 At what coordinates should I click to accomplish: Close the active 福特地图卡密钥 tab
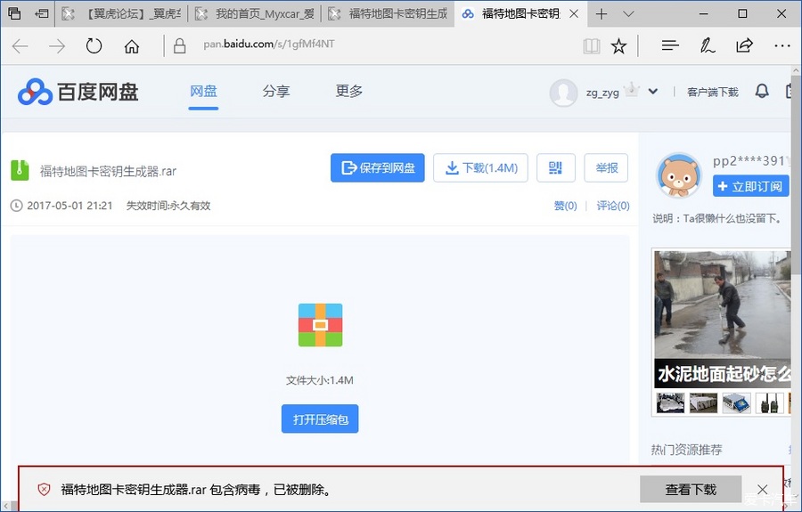pos(574,13)
